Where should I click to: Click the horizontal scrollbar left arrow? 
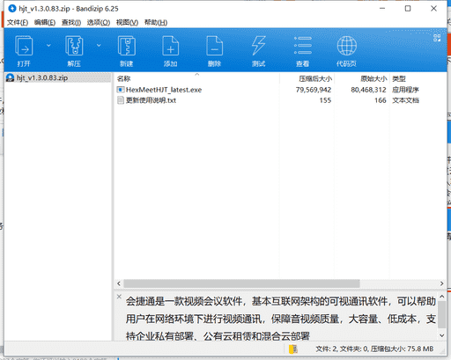(x=119, y=283)
